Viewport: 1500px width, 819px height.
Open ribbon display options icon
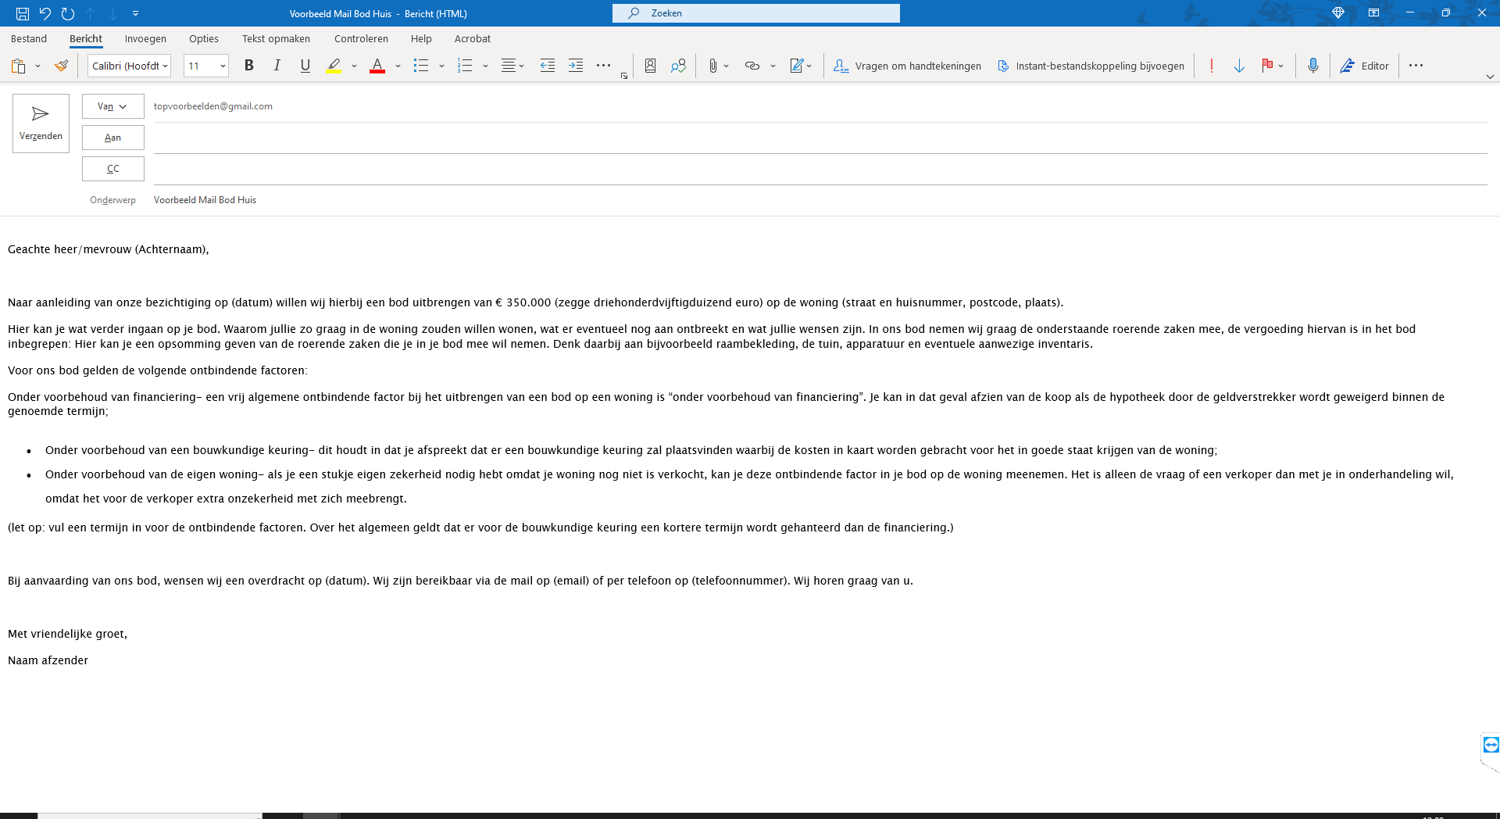click(1373, 13)
